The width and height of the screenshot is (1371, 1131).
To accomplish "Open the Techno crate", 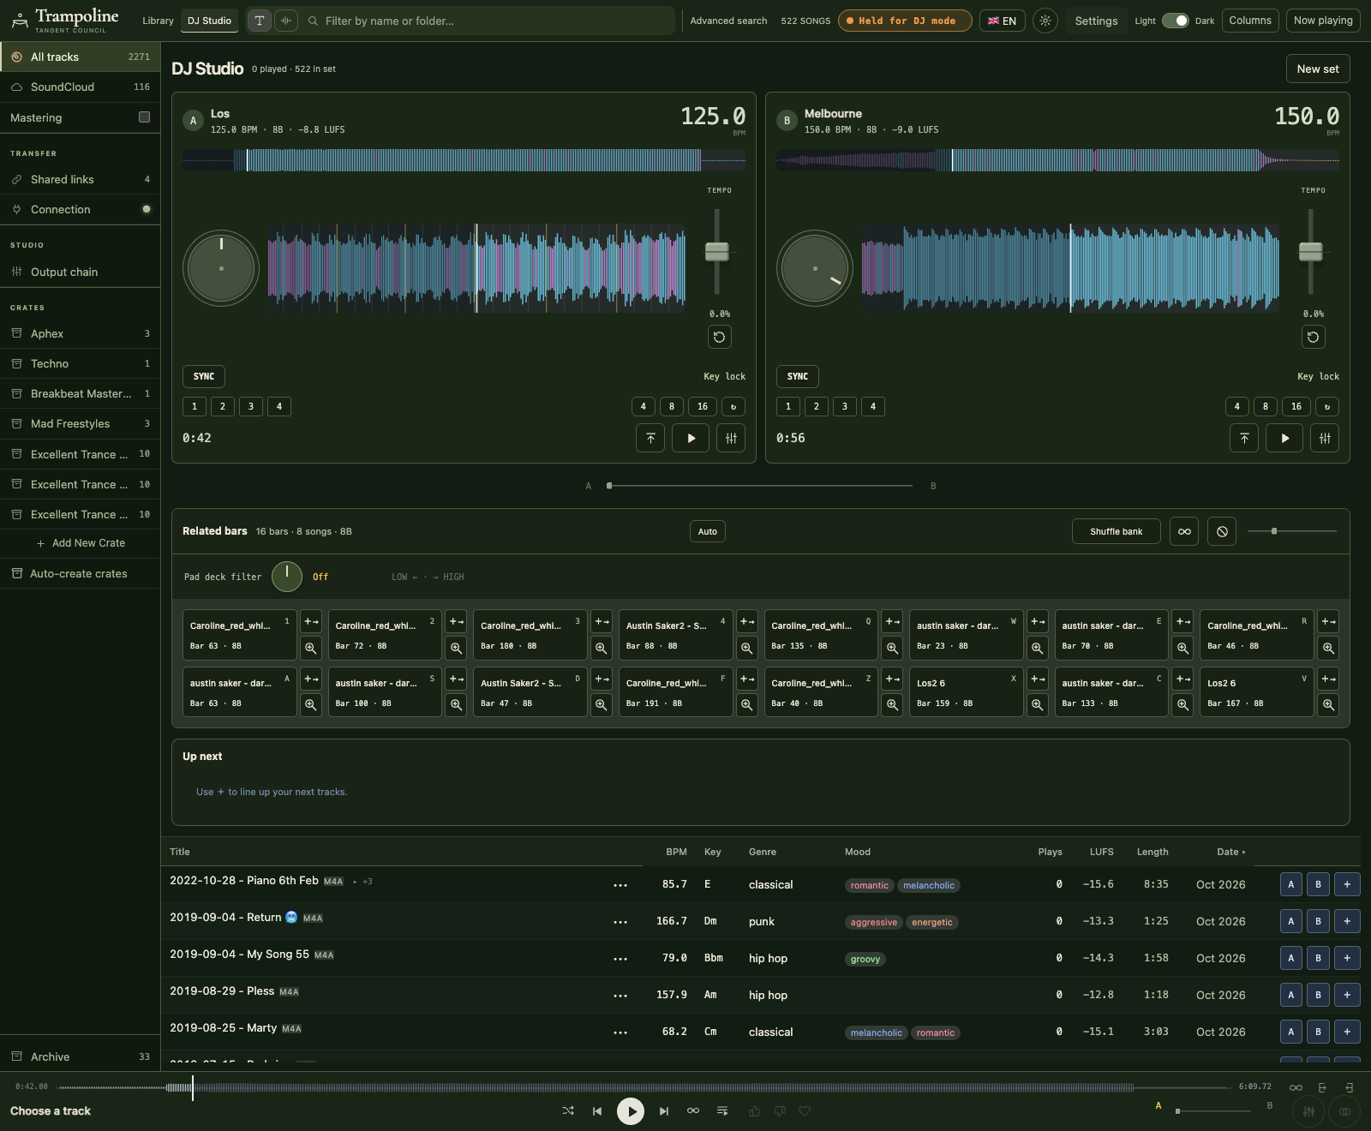I will [81, 363].
